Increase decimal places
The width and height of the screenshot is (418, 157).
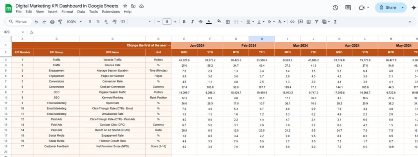pyautogui.click(x=114, y=22)
